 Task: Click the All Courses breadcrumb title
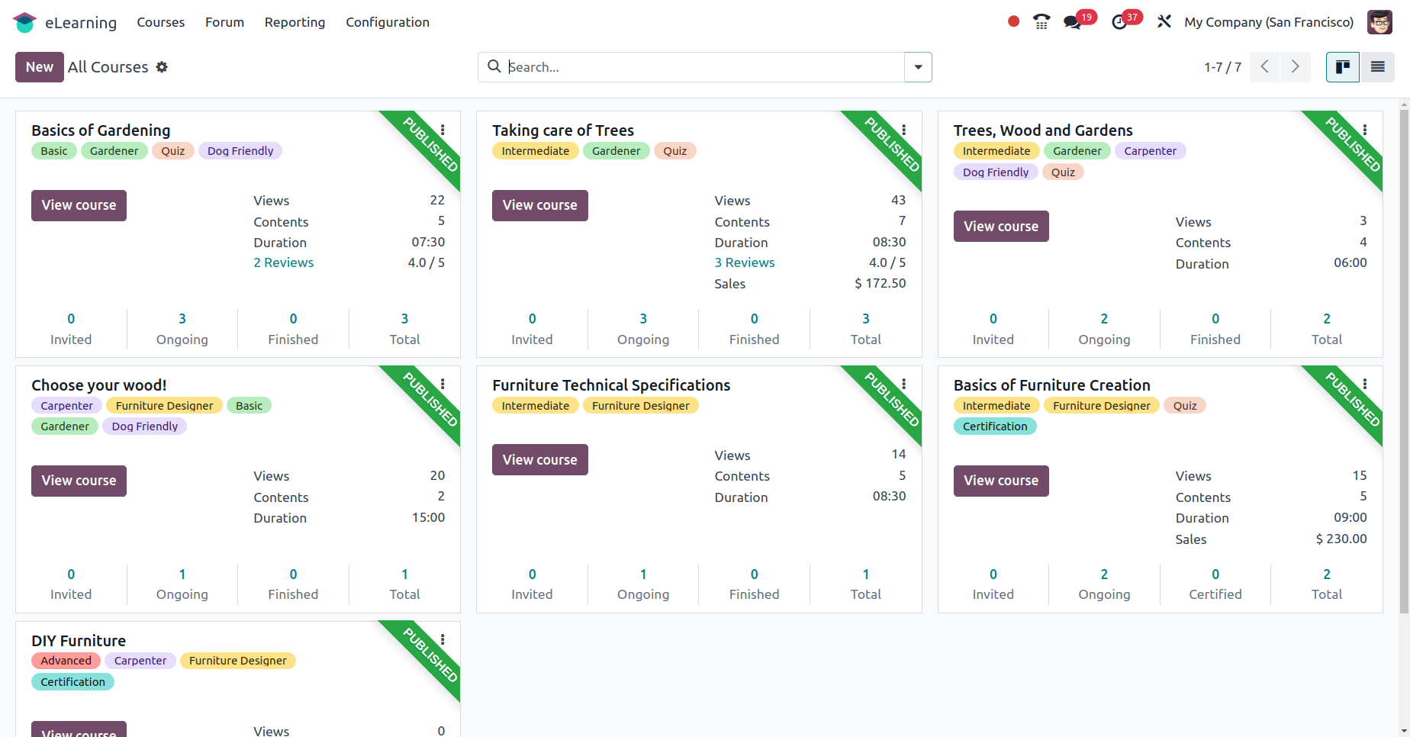[x=108, y=67]
